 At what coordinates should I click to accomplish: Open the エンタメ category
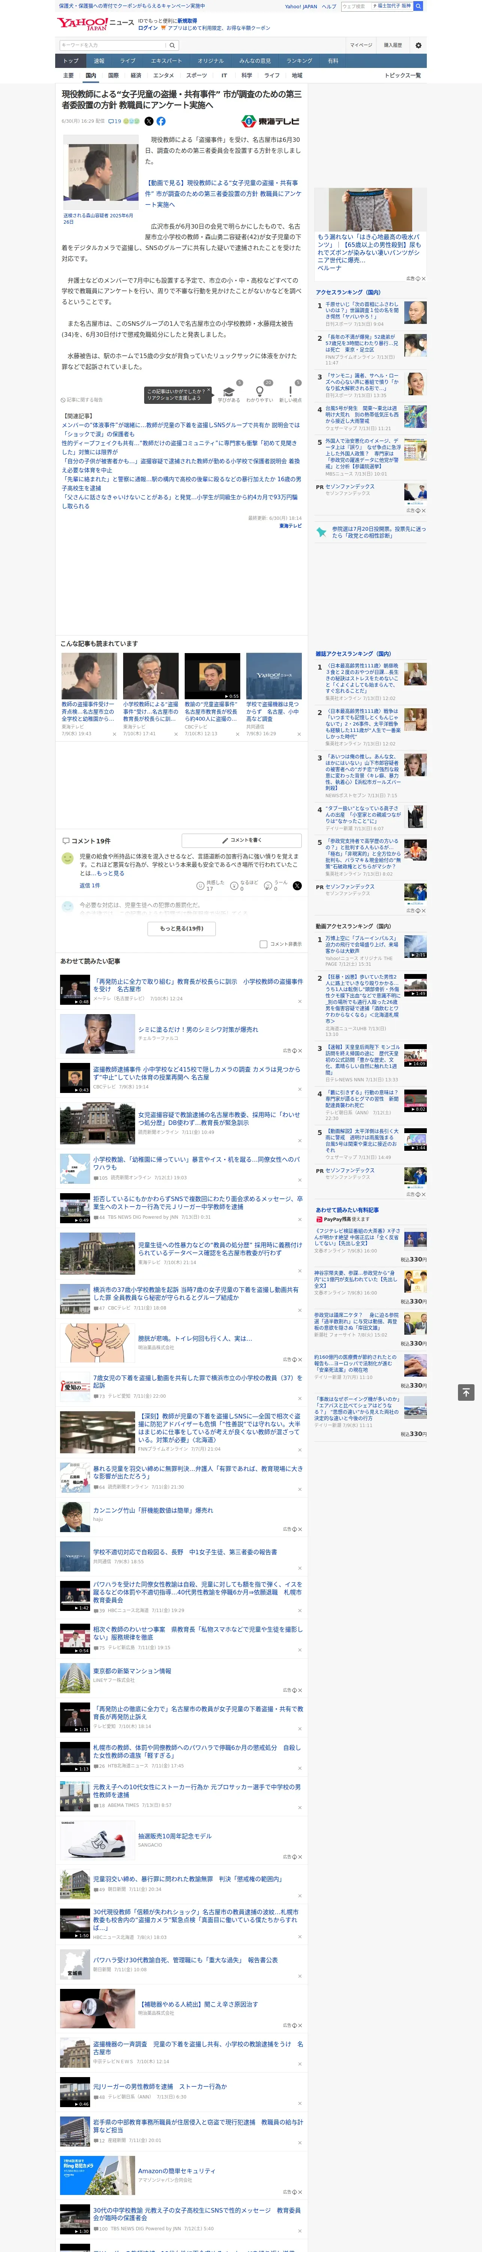[x=164, y=75]
